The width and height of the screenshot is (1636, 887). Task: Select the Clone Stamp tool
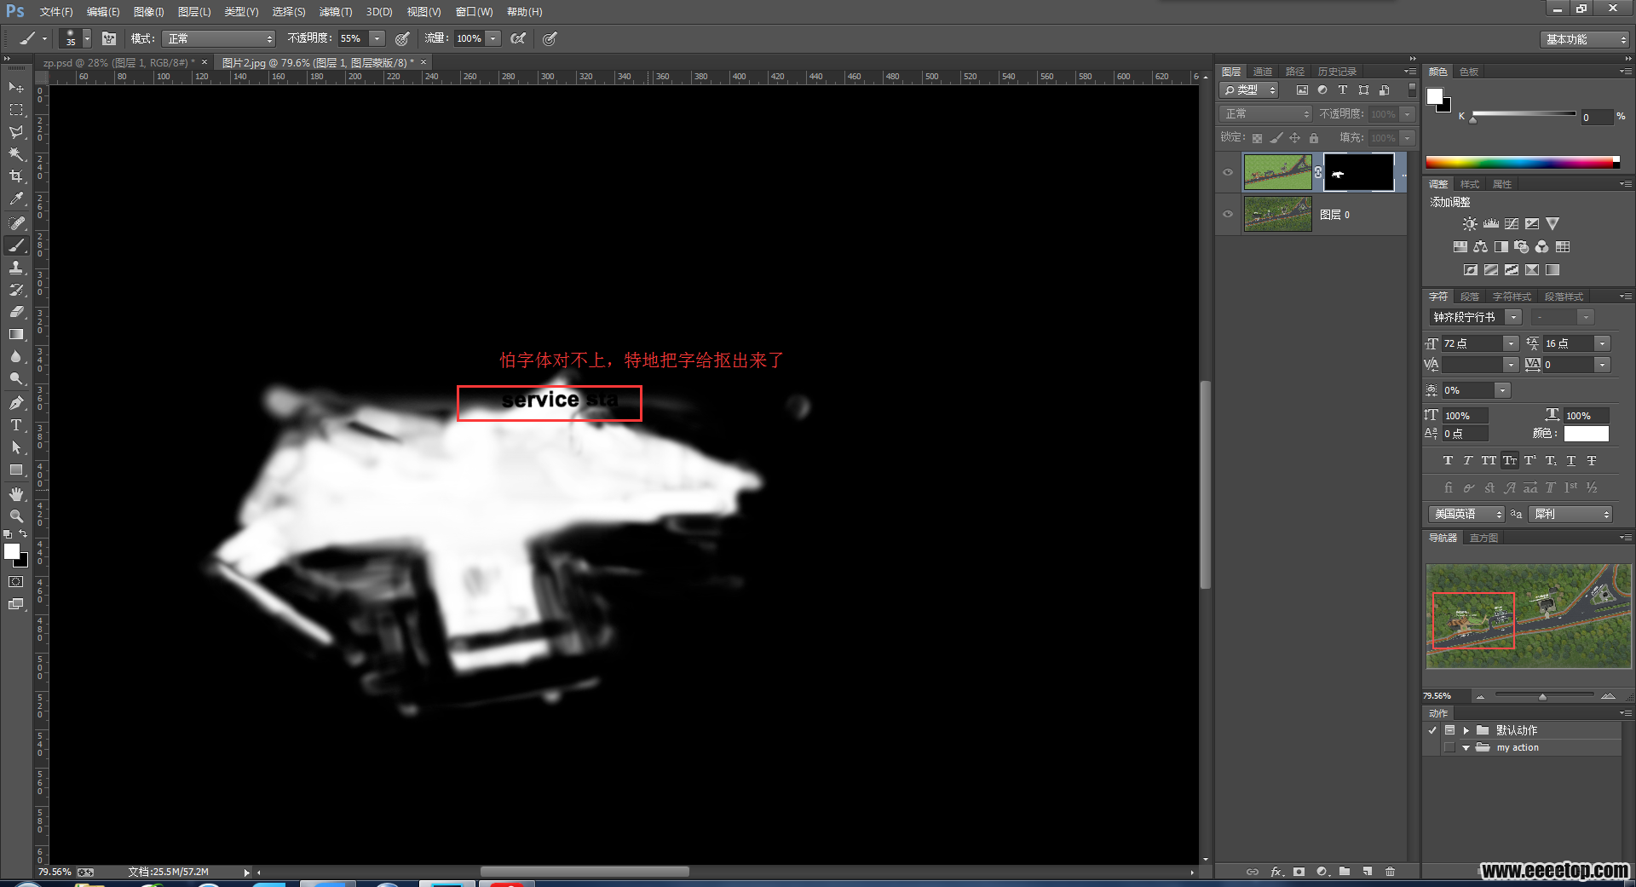pyautogui.click(x=16, y=268)
